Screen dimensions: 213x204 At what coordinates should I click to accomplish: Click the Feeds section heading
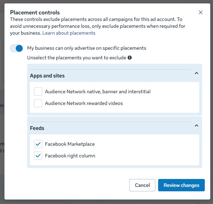(x=37, y=128)
